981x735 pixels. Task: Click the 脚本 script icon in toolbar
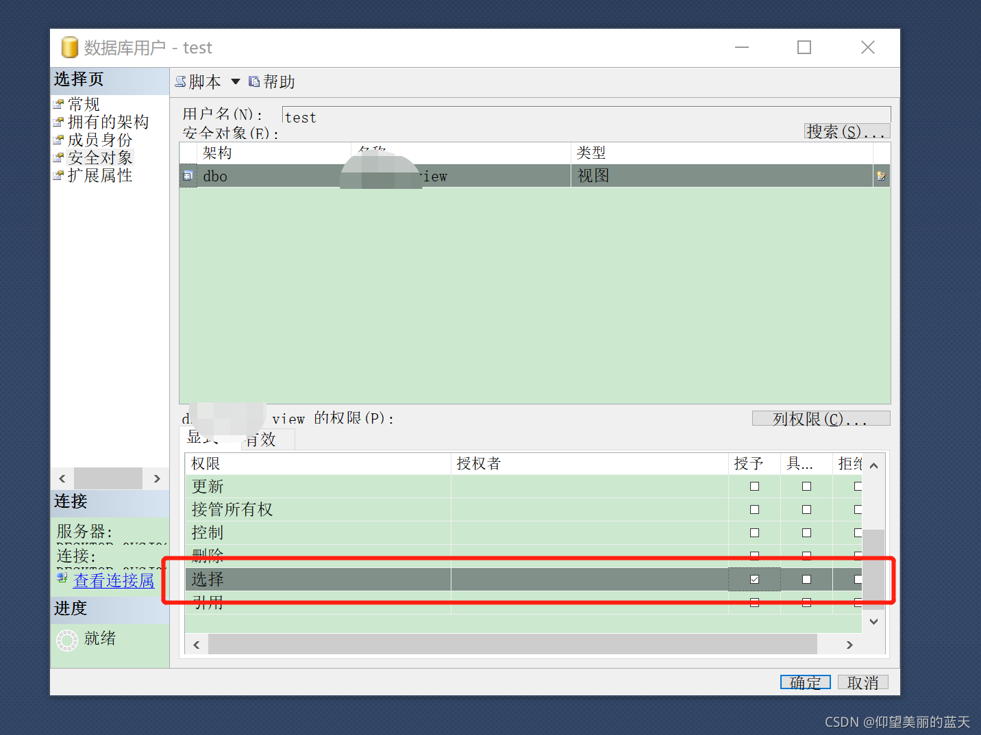(x=180, y=81)
